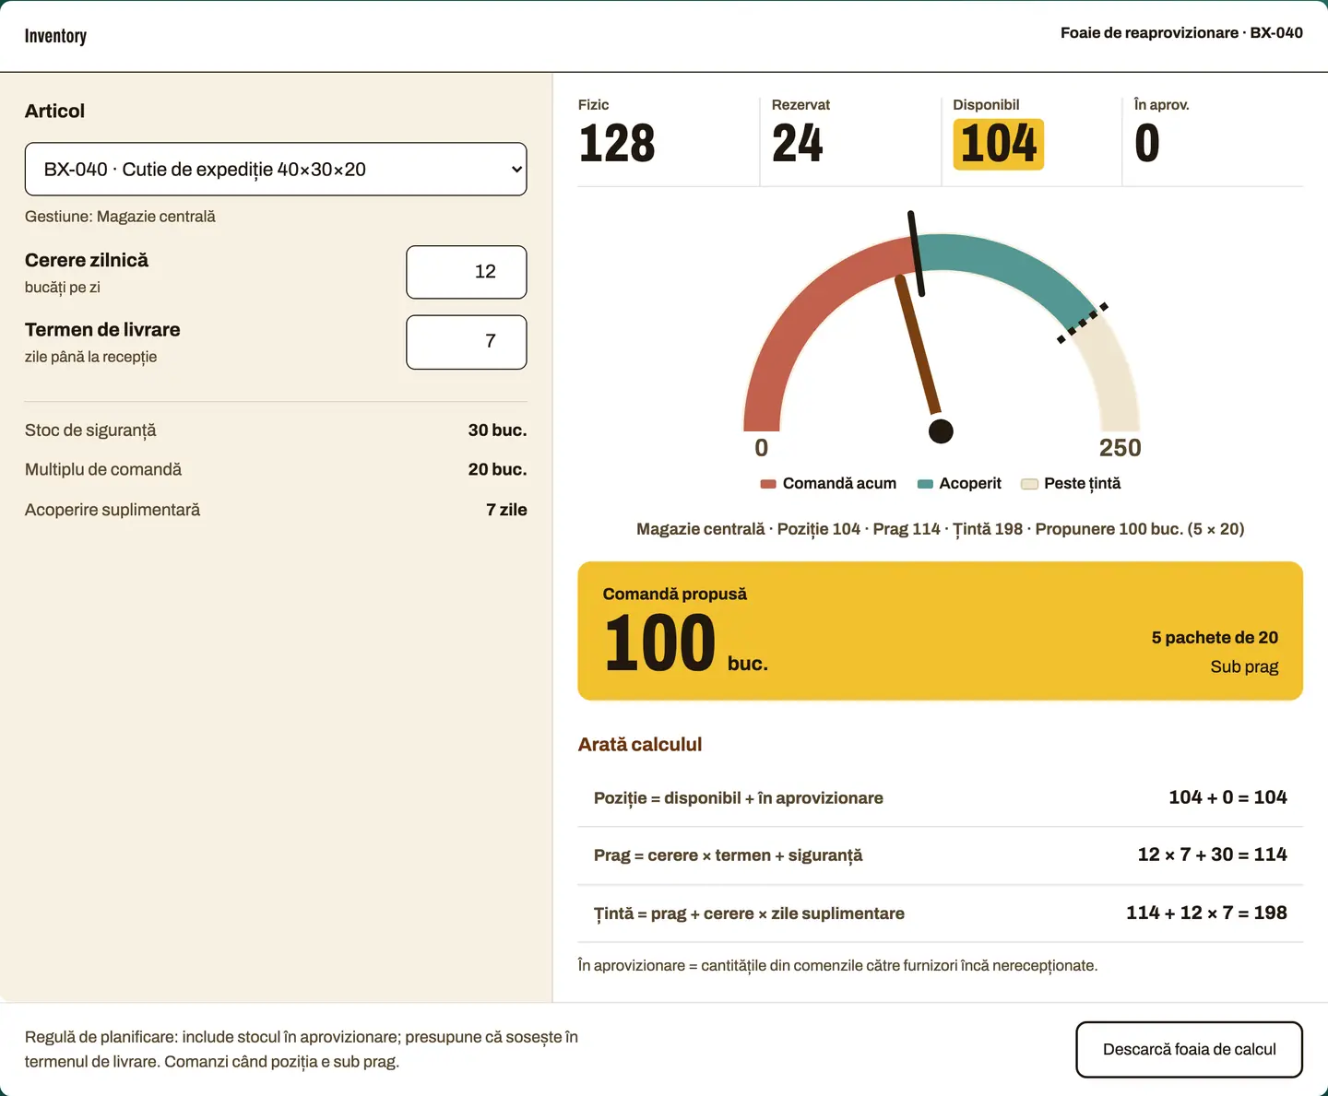Viewport: 1328px width, 1096px height.
Task: Click the dotted target marker on gauge
Action: 1083,323
